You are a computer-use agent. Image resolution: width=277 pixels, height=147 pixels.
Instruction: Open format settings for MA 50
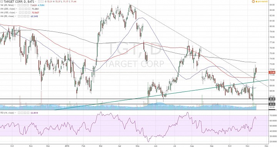point(22,16)
